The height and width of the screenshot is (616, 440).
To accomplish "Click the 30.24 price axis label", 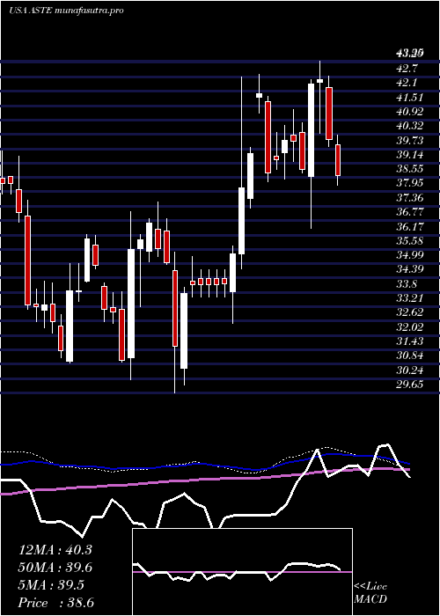I will coord(408,370).
